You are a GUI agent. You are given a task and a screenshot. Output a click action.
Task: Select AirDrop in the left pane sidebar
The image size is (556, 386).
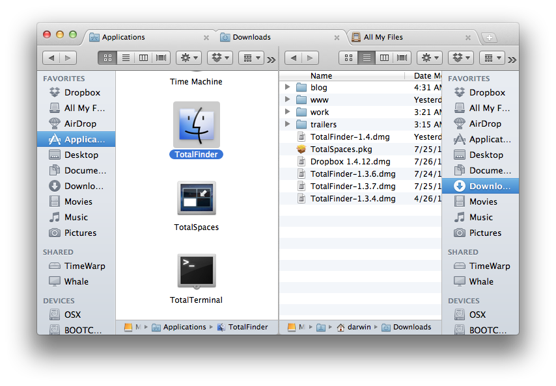click(76, 123)
